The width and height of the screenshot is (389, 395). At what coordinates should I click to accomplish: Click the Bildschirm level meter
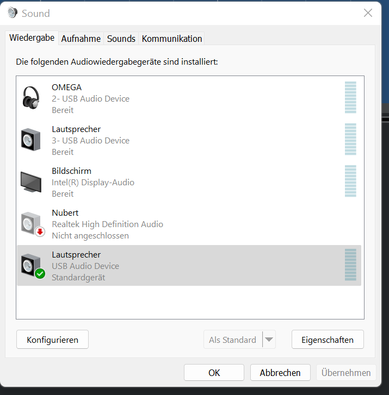[350, 181]
